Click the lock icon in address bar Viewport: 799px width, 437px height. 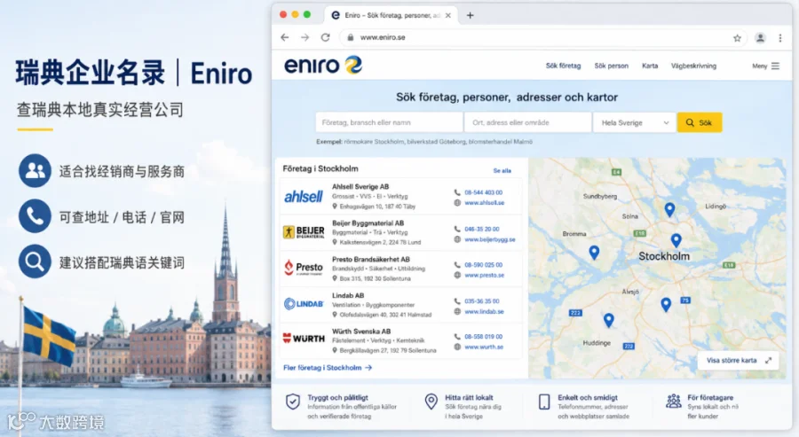click(x=350, y=37)
